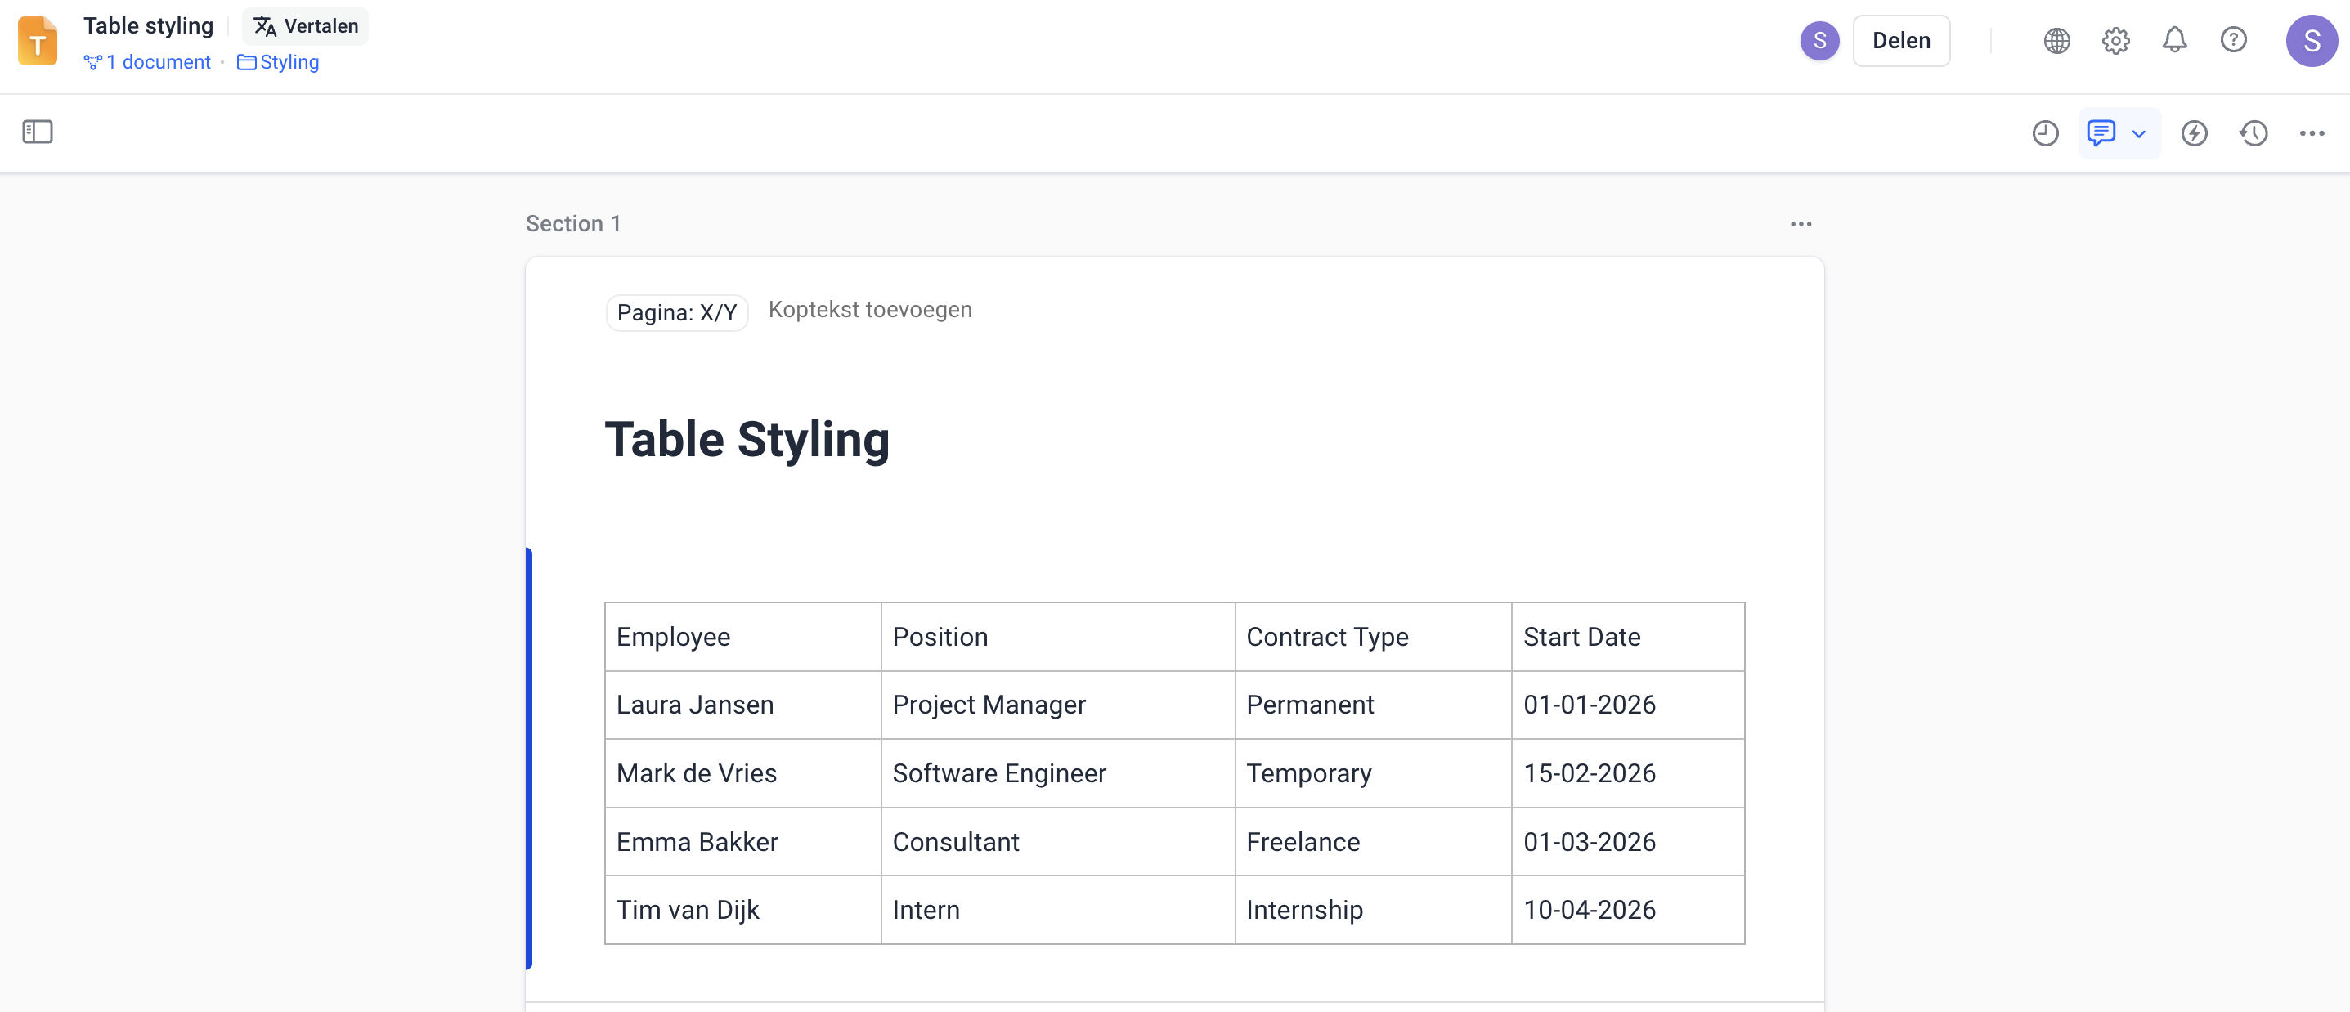Open the notifications bell

[x=2174, y=41]
